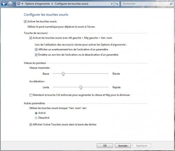Screen dimensions: 175x151
Task: Expand hidden breadcrumb chevrons before Options d'ergonomie
Action: tap(22, 4)
